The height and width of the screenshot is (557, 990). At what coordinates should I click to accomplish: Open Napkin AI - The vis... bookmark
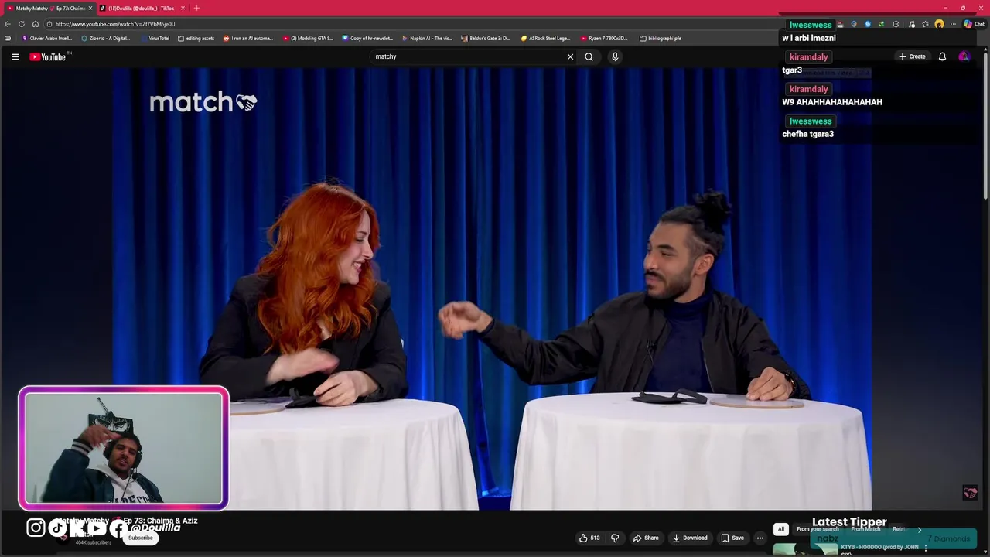(427, 38)
